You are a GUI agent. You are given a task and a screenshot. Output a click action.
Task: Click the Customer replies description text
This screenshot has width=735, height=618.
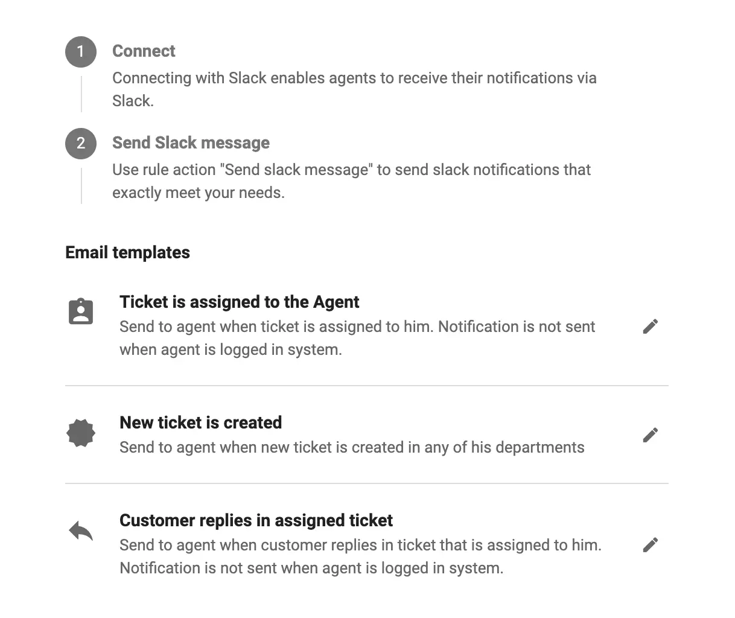click(x=360, y=556)
